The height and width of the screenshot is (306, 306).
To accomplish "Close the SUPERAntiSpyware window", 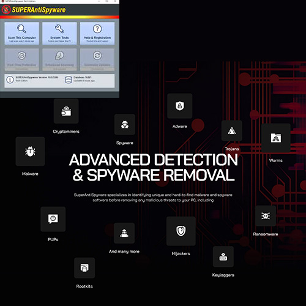I will (x=115, y=1).
